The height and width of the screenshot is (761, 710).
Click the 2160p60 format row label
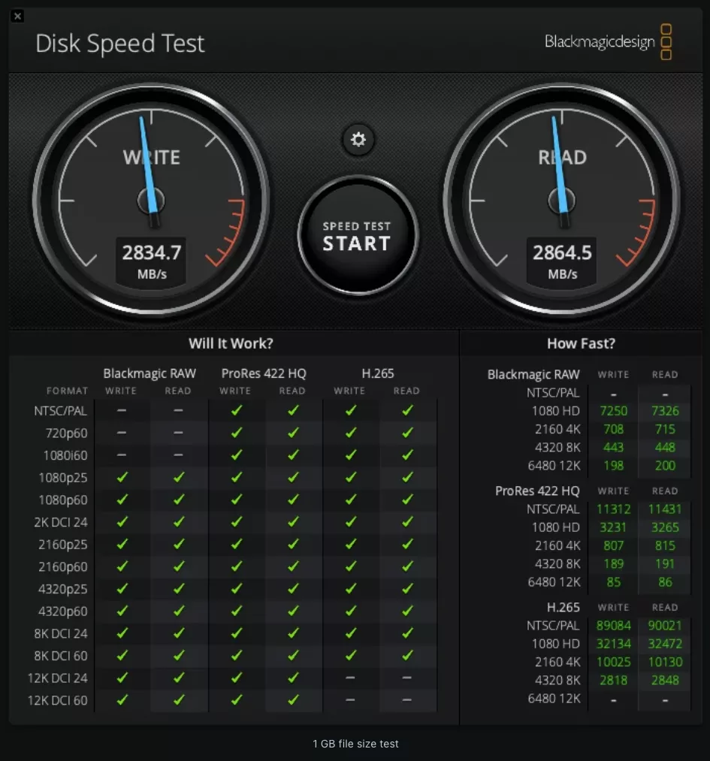63,566
